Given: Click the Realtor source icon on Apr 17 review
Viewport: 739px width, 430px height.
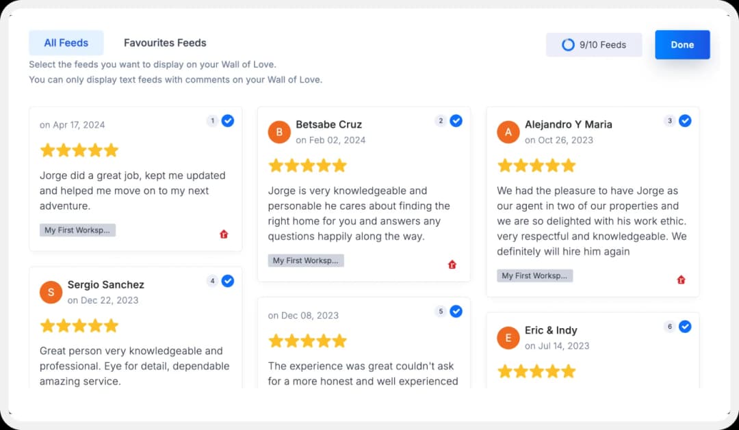Looking at the screenshot, I should 224,234.
